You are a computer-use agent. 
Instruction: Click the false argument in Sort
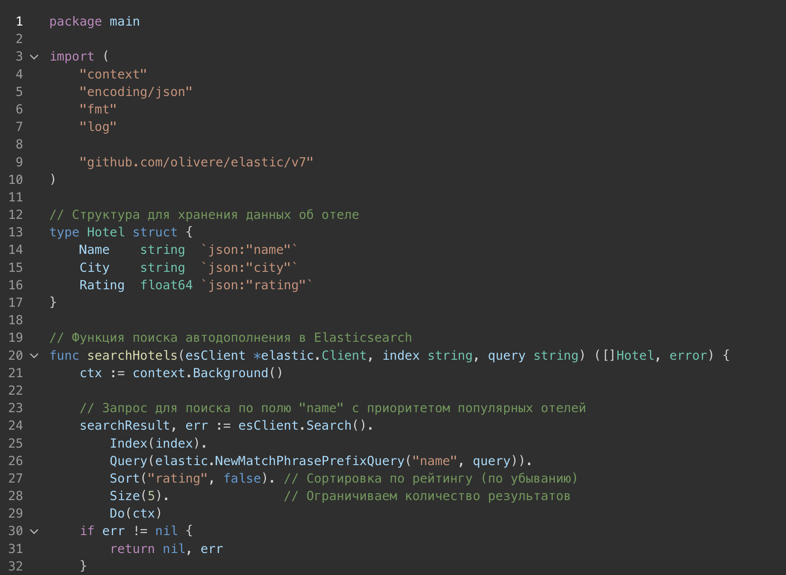click(x=242, y=479)
